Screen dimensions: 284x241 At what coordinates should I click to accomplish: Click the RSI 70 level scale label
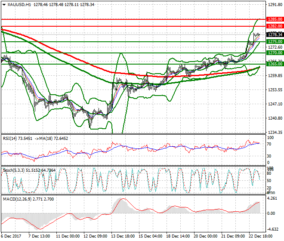270,145
